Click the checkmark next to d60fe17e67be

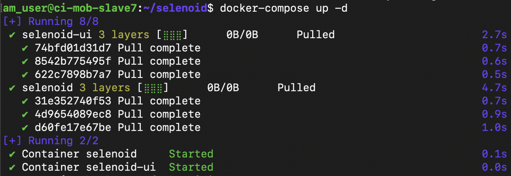(25, 128)
